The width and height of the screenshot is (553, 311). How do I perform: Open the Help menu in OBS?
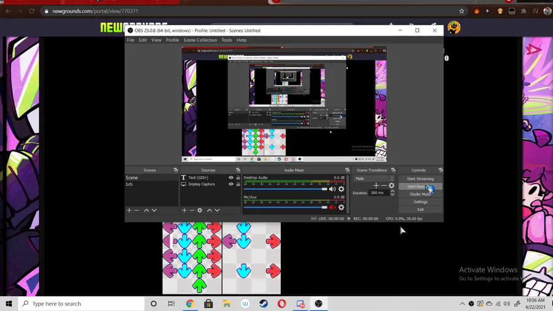point(241,40)
